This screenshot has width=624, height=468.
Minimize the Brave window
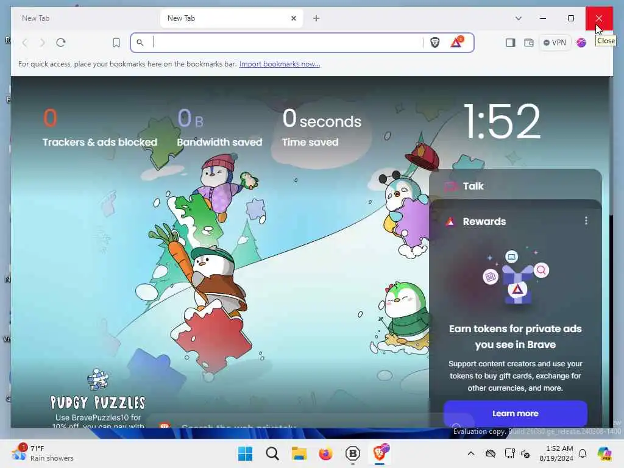pyautogui.click(x=543, y=18)
